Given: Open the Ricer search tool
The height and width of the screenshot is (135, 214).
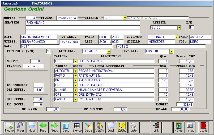Looking at the screenshot, I should point(21,127).
